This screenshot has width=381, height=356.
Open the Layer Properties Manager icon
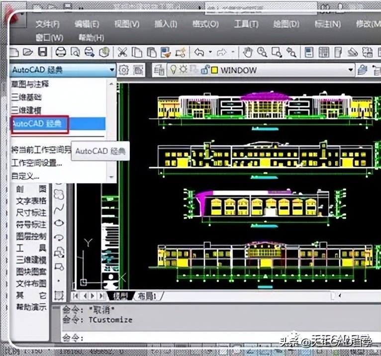(159, 70)
